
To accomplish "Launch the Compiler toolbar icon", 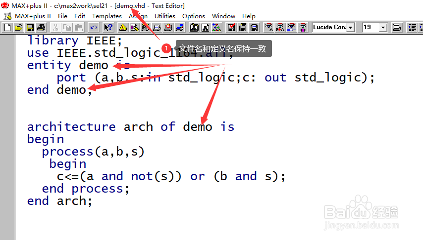I will coord(146,28).
